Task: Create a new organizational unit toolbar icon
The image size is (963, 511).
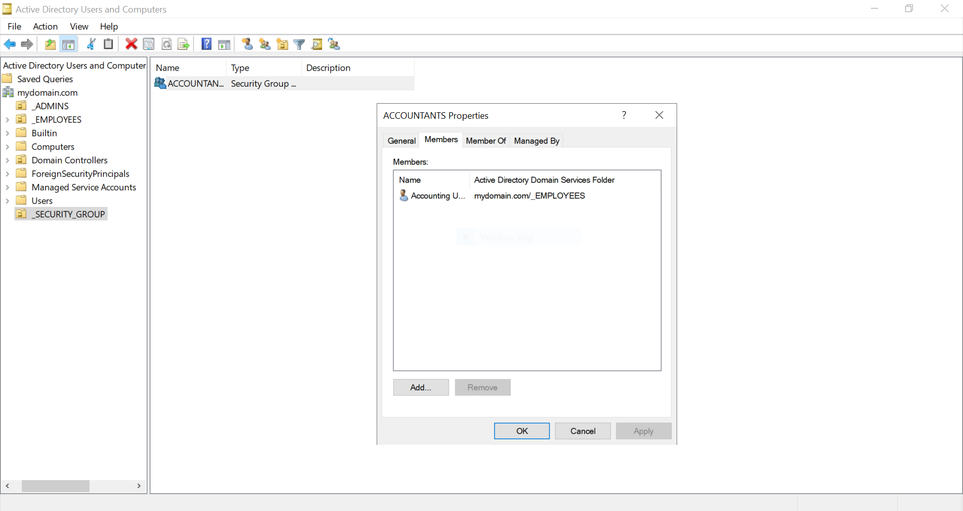Action: pos(282,45)
